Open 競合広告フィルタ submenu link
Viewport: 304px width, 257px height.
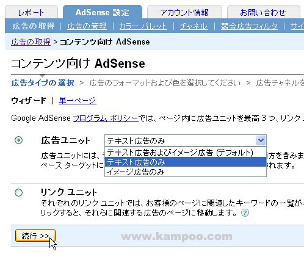249,26
